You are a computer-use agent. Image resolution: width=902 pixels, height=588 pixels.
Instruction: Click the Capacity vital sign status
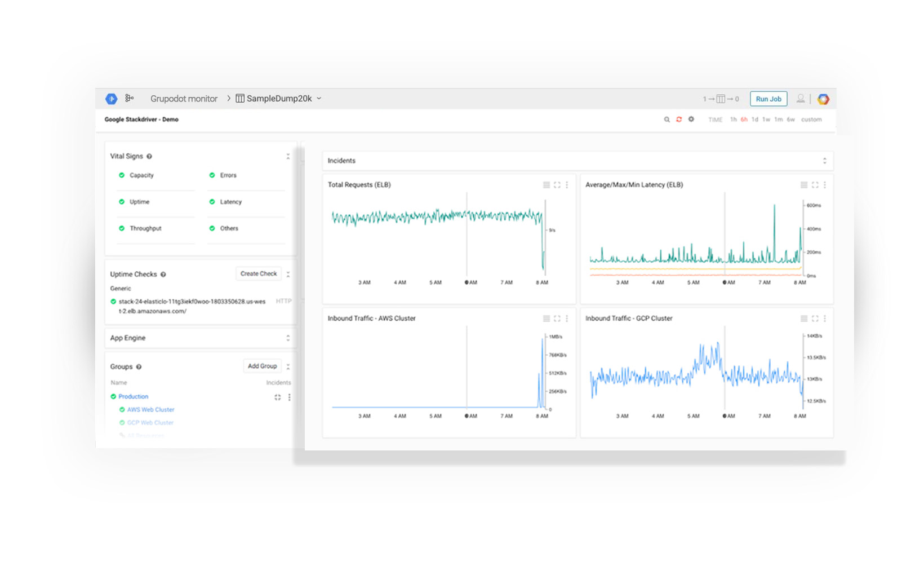click(136, 175)
